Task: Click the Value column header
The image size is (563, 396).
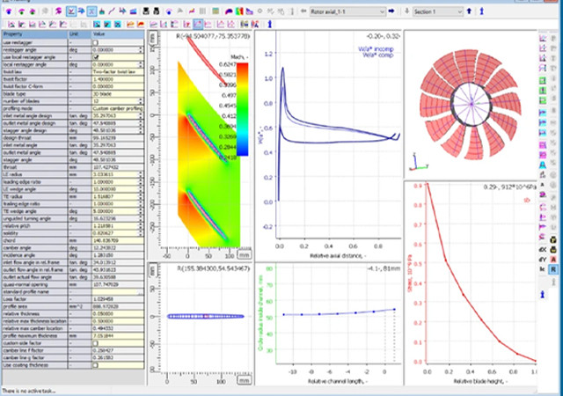Action: [x=114, y=34]
